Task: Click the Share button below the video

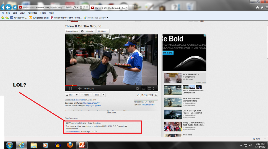Action: coord(97,95)
